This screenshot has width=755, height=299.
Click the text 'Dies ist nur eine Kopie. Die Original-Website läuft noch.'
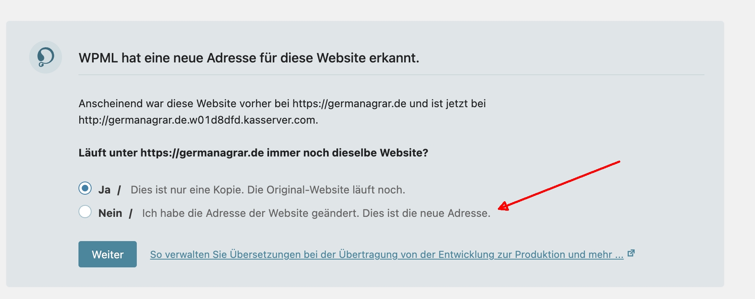click(268, 190)
